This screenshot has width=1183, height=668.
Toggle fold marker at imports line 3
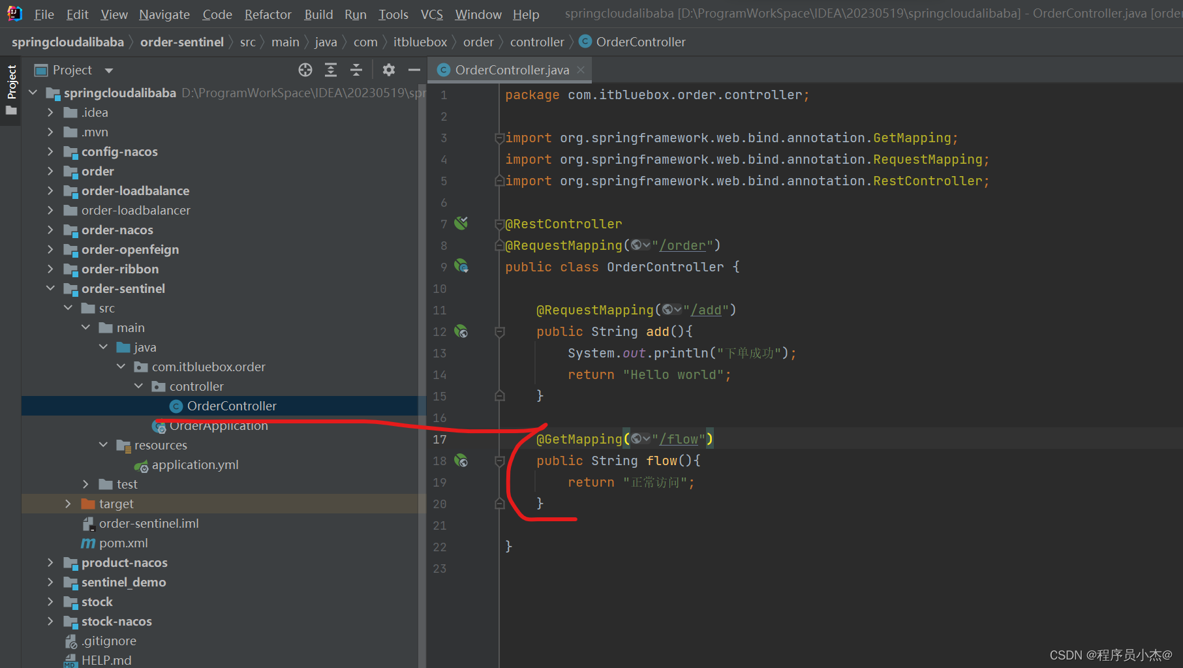pos(499,138)
